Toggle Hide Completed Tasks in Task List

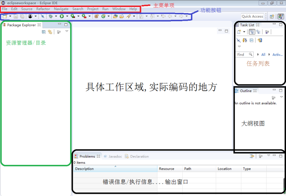[x=238, y=40]
